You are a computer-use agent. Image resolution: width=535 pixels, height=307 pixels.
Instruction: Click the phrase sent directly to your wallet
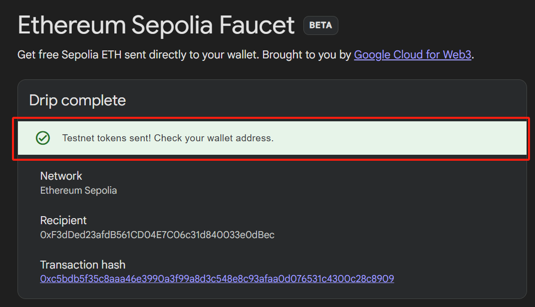(190, 54)
